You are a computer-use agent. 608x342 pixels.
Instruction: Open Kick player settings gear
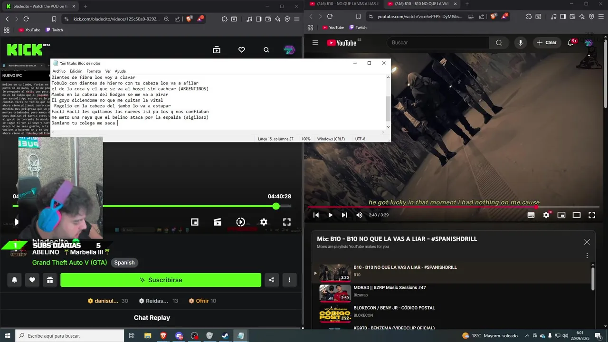tap(264, 222)
